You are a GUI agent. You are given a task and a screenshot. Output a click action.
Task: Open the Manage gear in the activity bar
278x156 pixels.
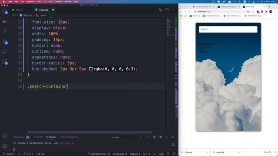[5, 146]
